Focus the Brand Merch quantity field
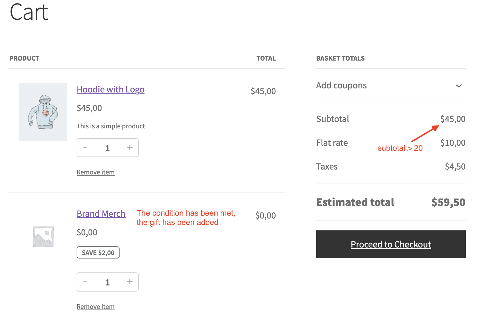Screen dimensions: 491x324 (107, 282)
